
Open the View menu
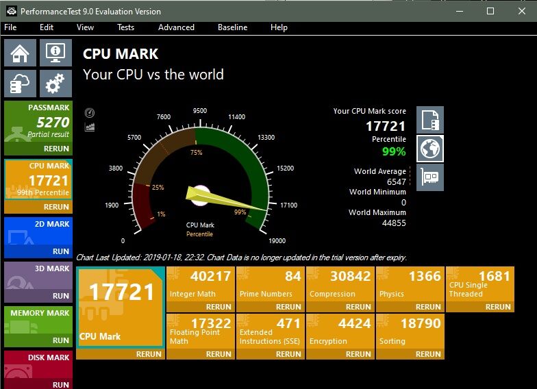[x=85, y=27]
